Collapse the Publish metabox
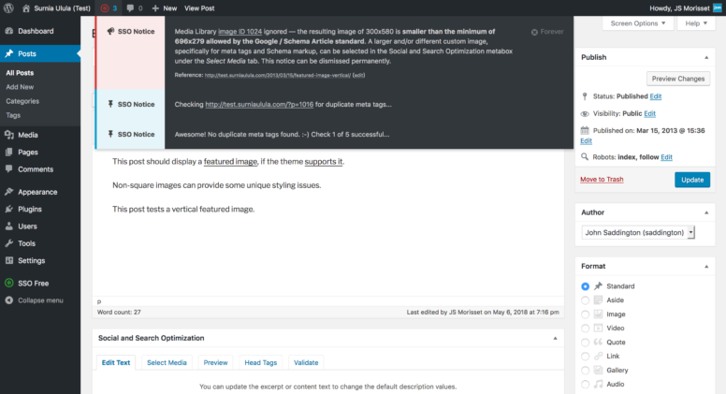 click(706, 57)
